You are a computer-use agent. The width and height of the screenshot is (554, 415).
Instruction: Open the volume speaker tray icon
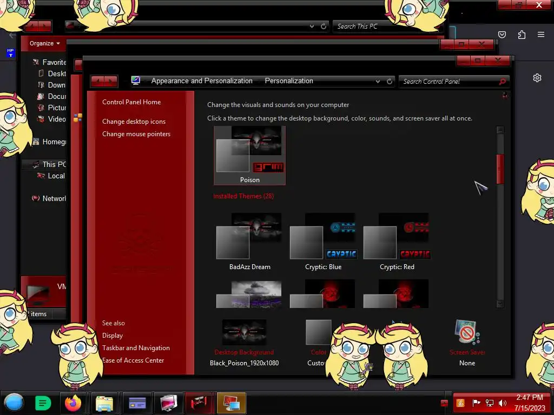pos(503,403)
